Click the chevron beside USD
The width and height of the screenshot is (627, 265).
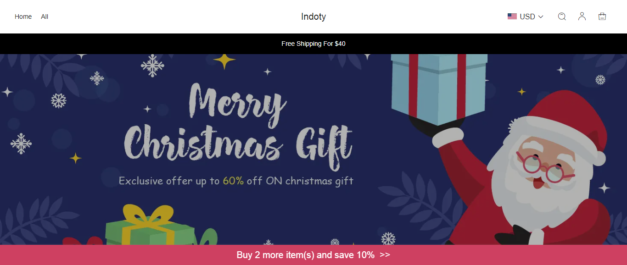pyautogui.click(x=541, y=17)
